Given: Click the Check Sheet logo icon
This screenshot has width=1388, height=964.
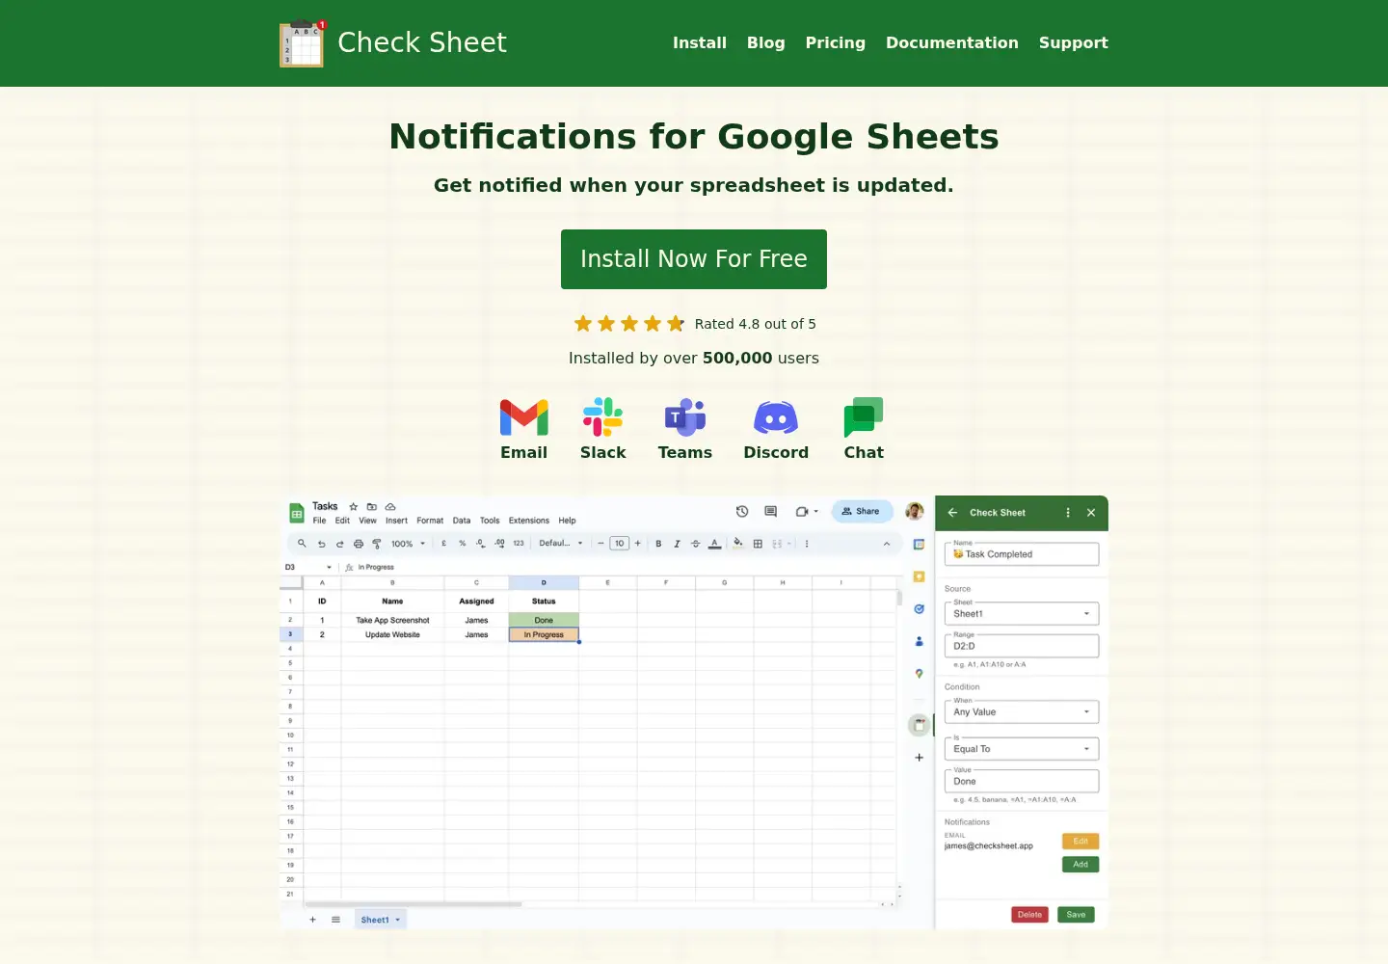Looking at the screenshot, I should click(303, 43).
